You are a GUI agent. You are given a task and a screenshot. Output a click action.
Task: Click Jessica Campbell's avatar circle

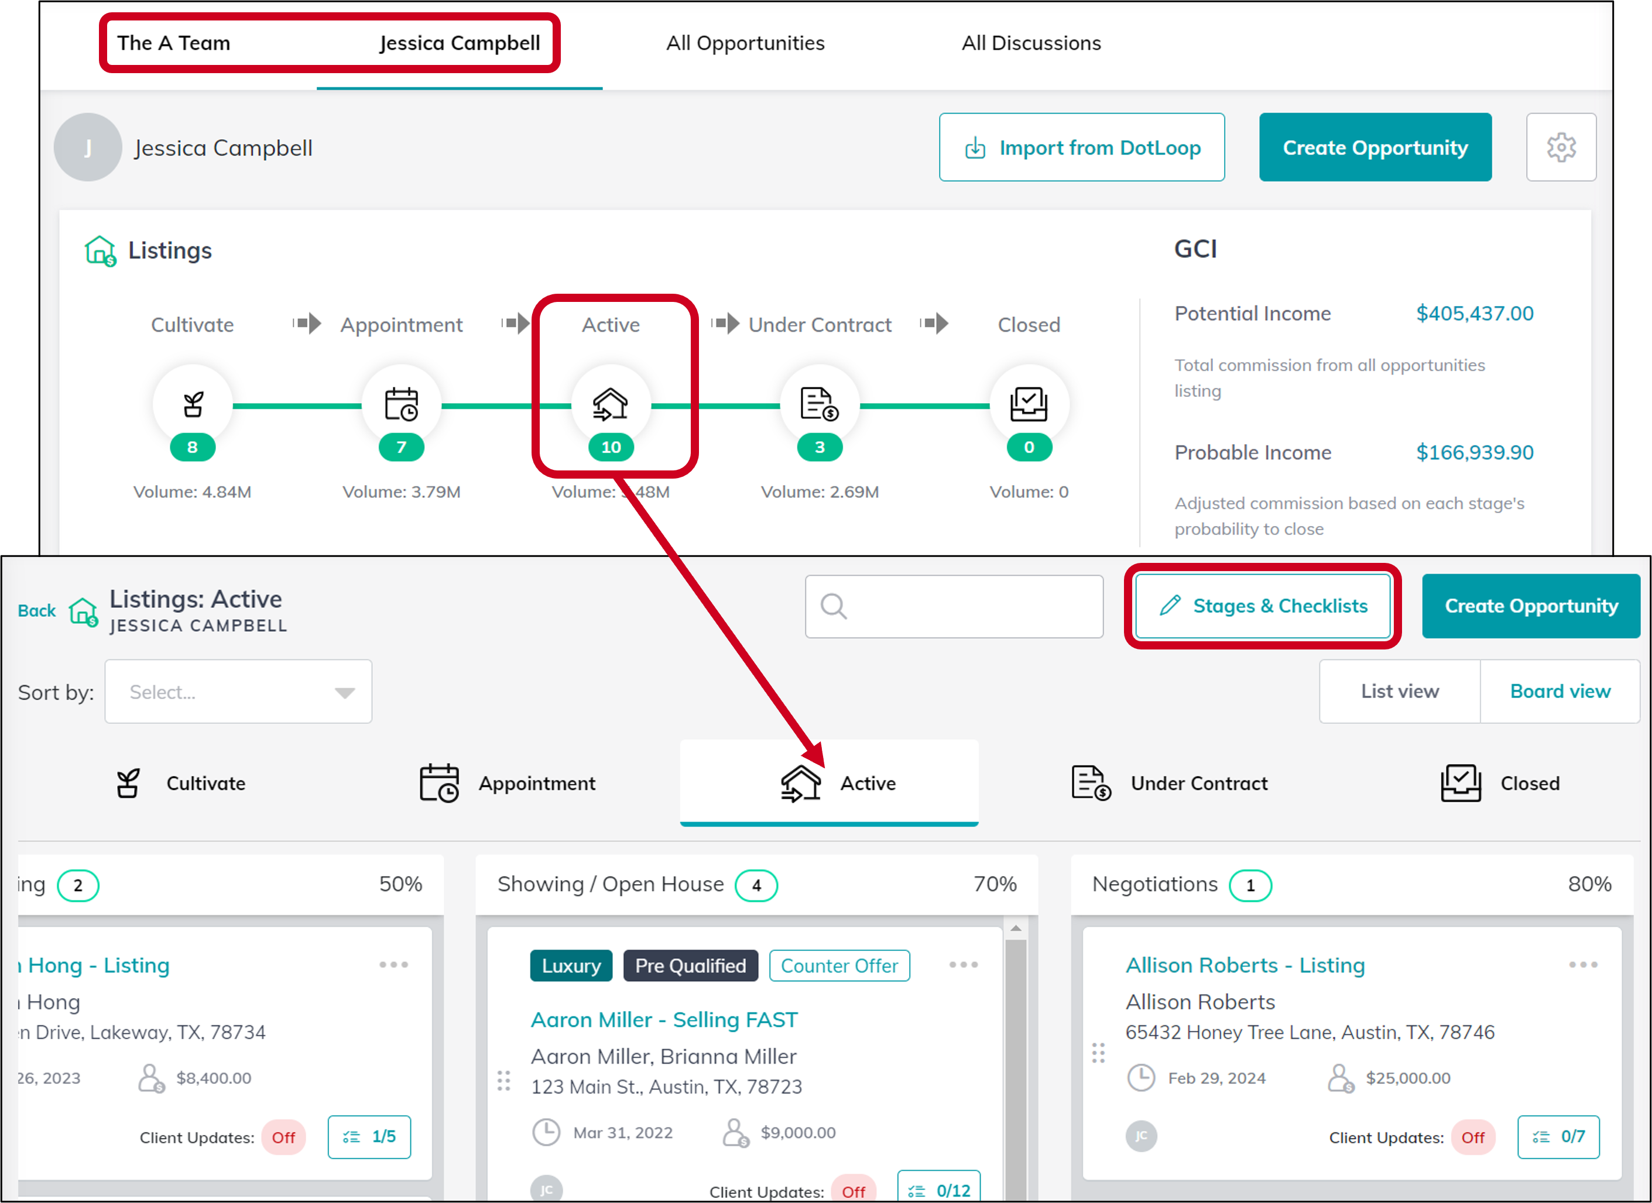(x=87, y=147)
